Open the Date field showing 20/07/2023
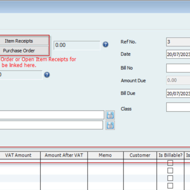The height and width of the screenshot is (190, 190). click(178, 54)
